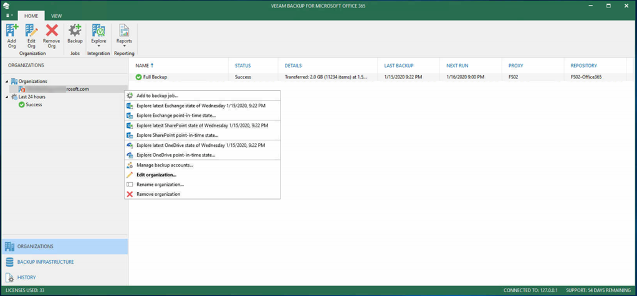Sort by the NEXT RUN column header
The height and width of the screenshot is (296, 637).
pos(471,65)
